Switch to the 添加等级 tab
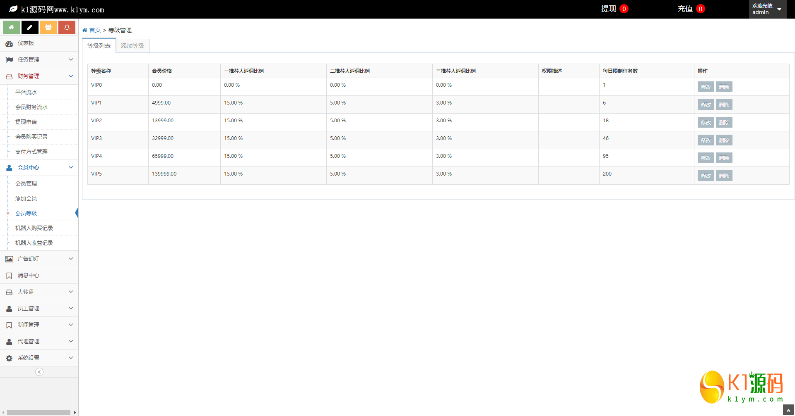The height and width of the screenshot is (416, 795). point(132,46)
